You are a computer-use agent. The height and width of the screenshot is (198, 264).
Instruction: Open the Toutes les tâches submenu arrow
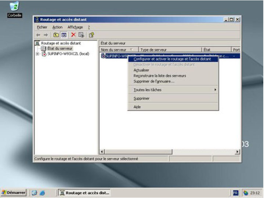(x=215, y=90)
